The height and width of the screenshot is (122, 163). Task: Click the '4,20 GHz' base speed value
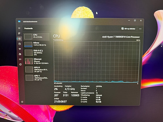pos(99,86)
